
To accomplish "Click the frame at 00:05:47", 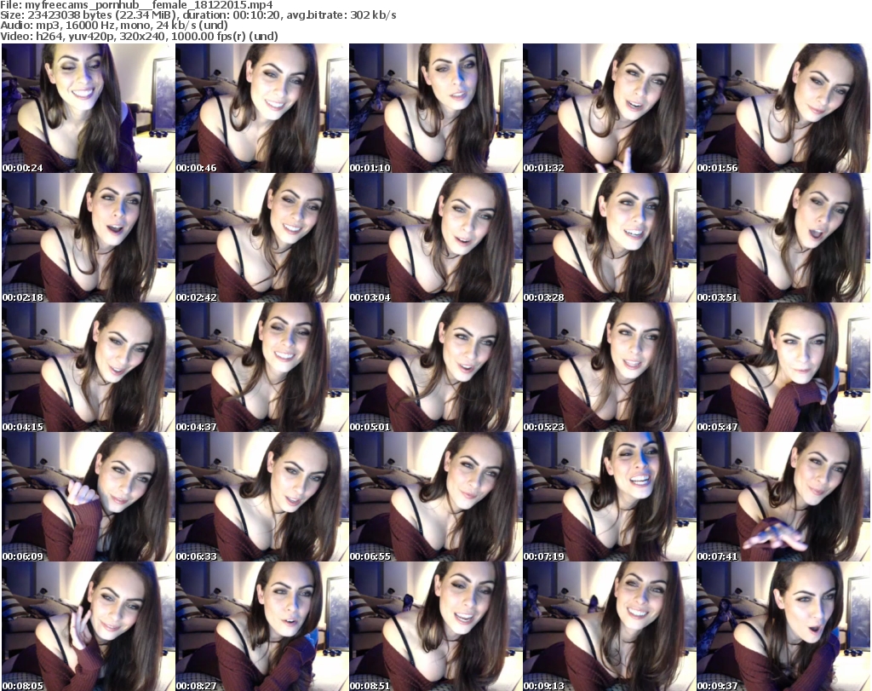I will pyautogui.click(x=783, y=367).
